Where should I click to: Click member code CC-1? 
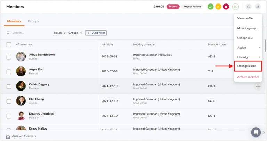click(x=211, y=101)
